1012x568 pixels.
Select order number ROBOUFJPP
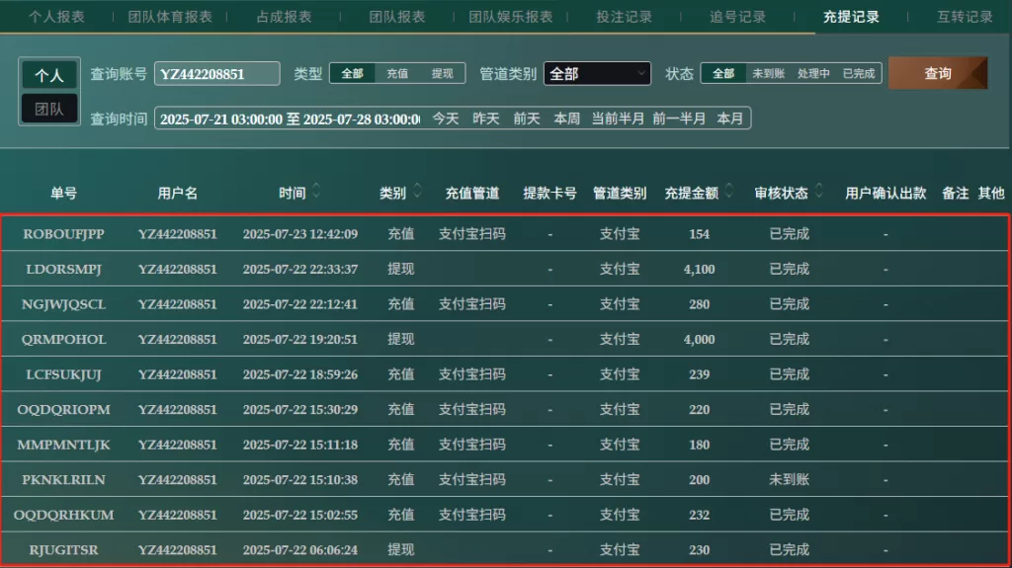[x=63, y=234]
